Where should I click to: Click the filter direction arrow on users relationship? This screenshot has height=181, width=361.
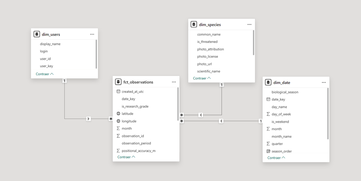point(88,118)
